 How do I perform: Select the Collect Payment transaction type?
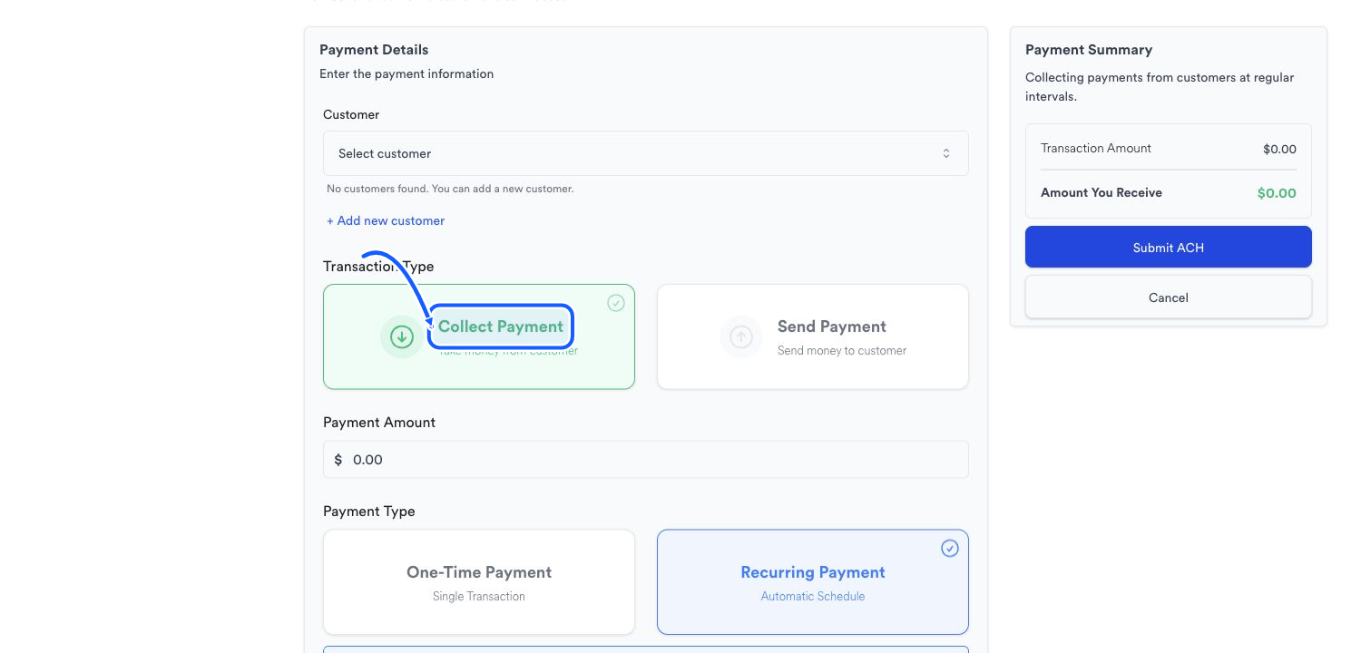pyautogui.click(x=479, y=337)
